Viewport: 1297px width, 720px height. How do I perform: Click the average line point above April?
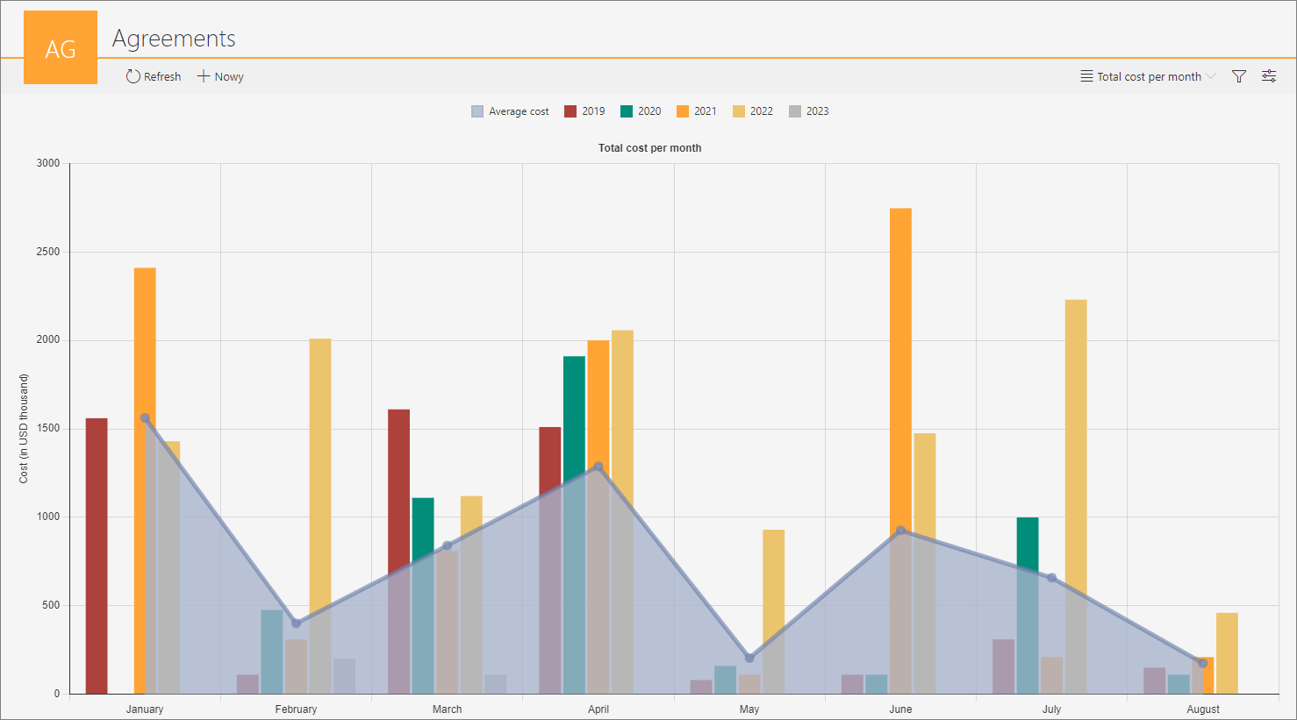click(x=598, y=467)
